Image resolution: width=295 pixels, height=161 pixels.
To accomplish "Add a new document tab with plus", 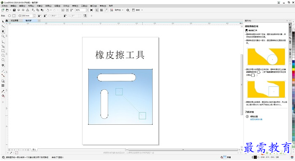I will 39,21.
